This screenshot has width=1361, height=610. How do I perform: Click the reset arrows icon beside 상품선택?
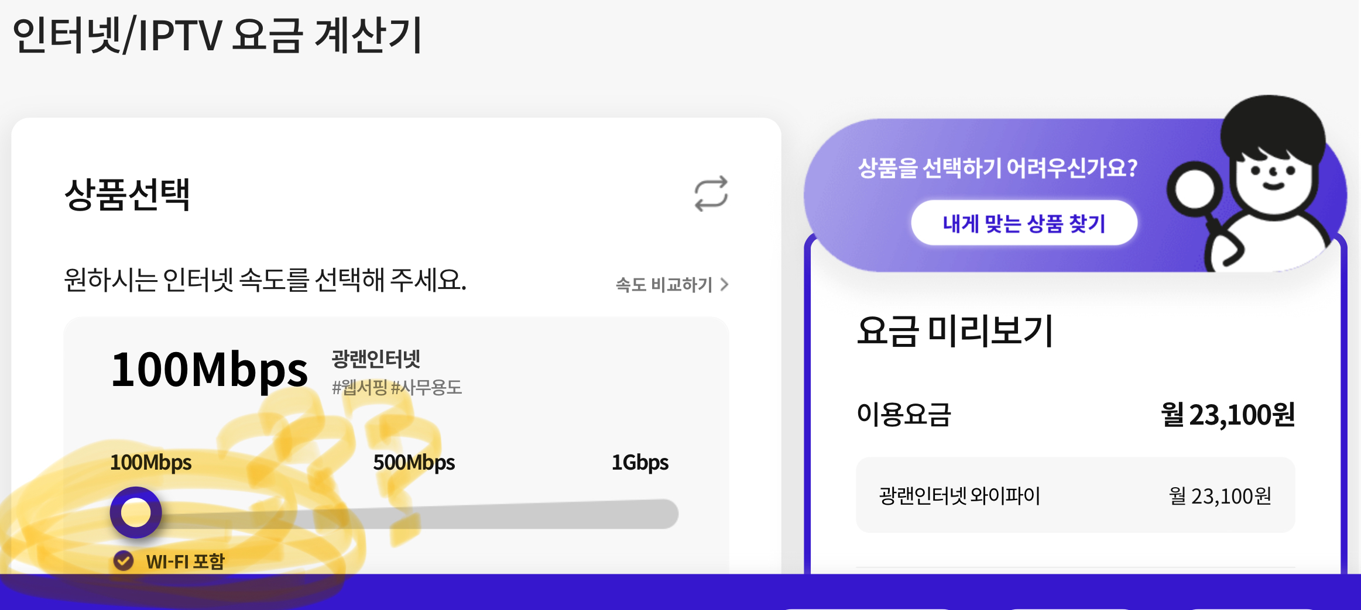tap(711, 194)
